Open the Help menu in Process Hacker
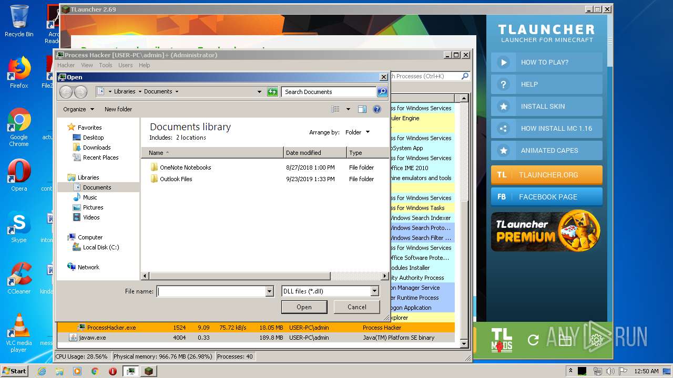Image resolution: width=673 pixels, height=378 pixels. pos(144,65)
